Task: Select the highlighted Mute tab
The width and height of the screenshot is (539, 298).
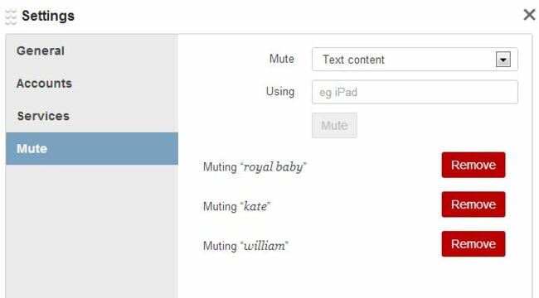Action: (x=92, y=149)
